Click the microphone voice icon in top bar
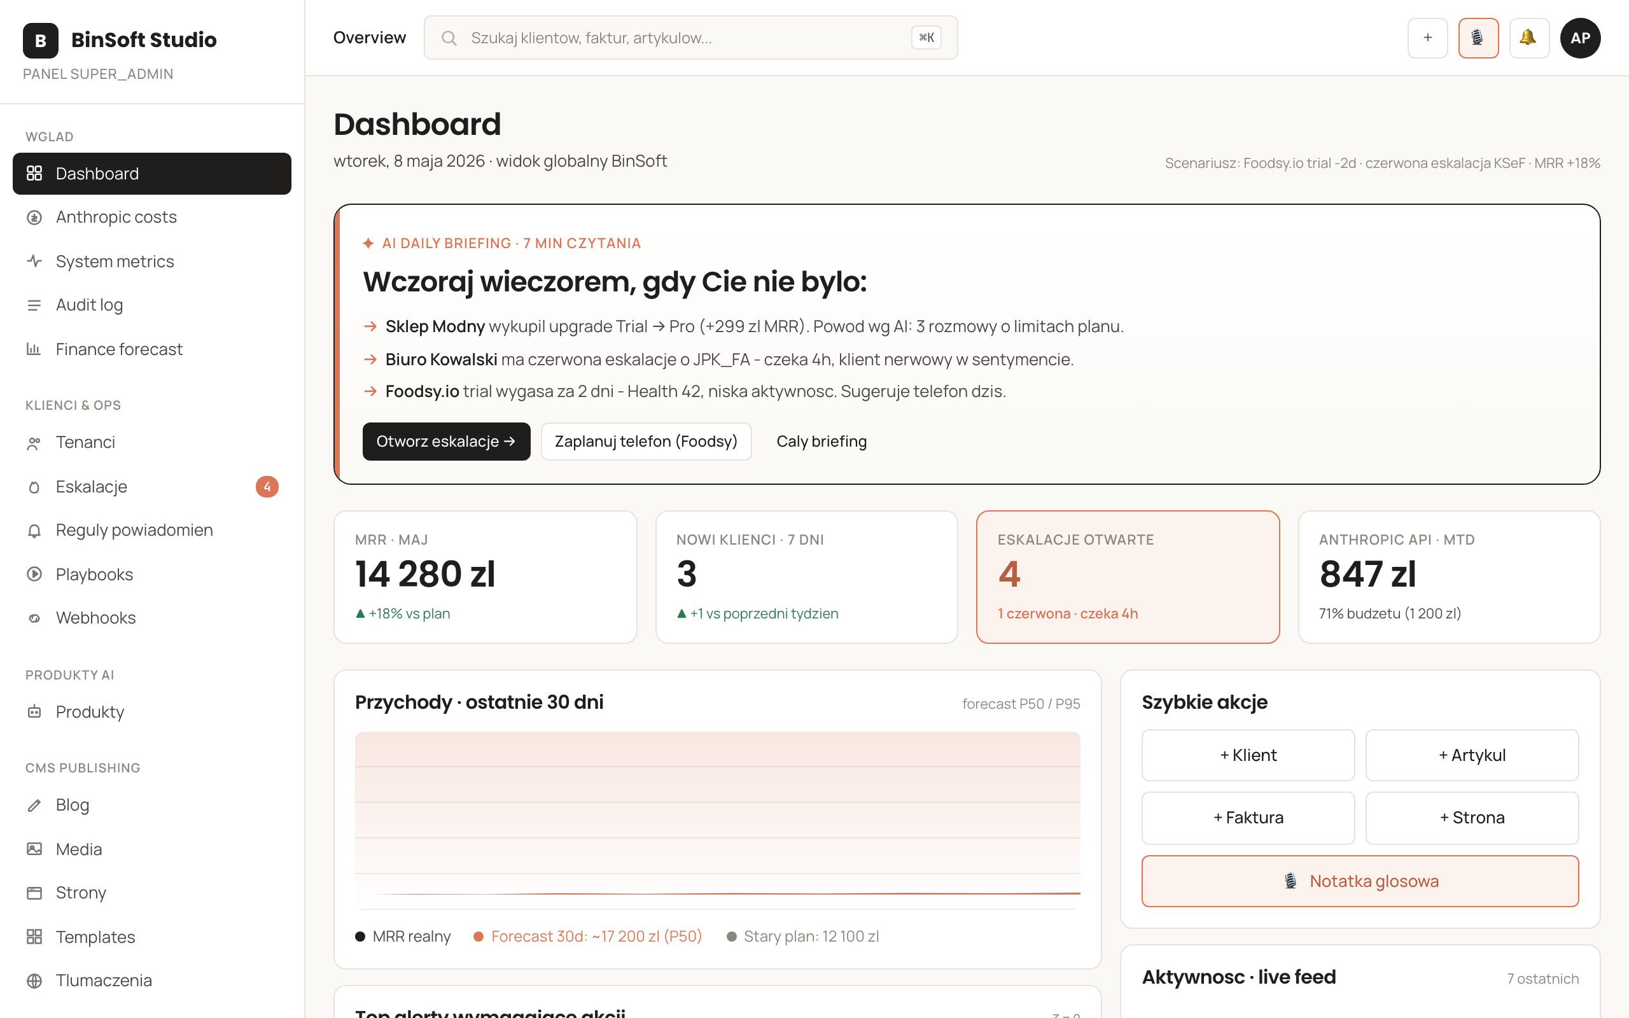Viewport: 1629px width, 1018px height. click(1478, 38)
